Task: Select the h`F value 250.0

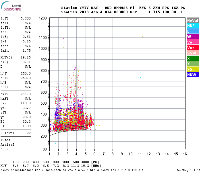Action: coord(26,73)
